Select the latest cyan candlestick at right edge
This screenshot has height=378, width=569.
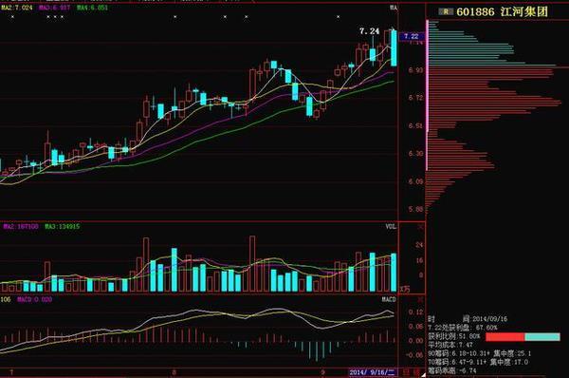(x=394, y=48)
